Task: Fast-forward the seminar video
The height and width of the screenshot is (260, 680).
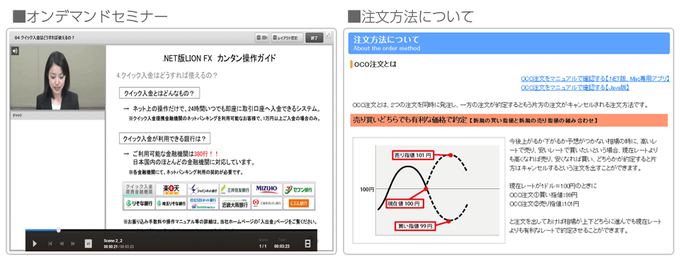Action: pos(73,244)
